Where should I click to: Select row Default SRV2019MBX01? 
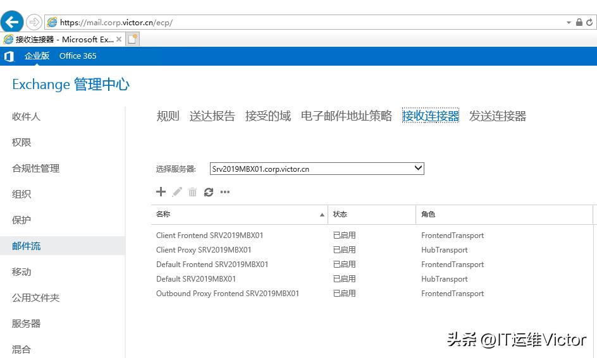tap(372, 278)
